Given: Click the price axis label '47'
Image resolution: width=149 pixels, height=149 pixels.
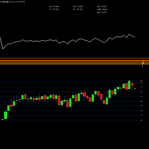Looking at the screenshot, I should (142, 115).
